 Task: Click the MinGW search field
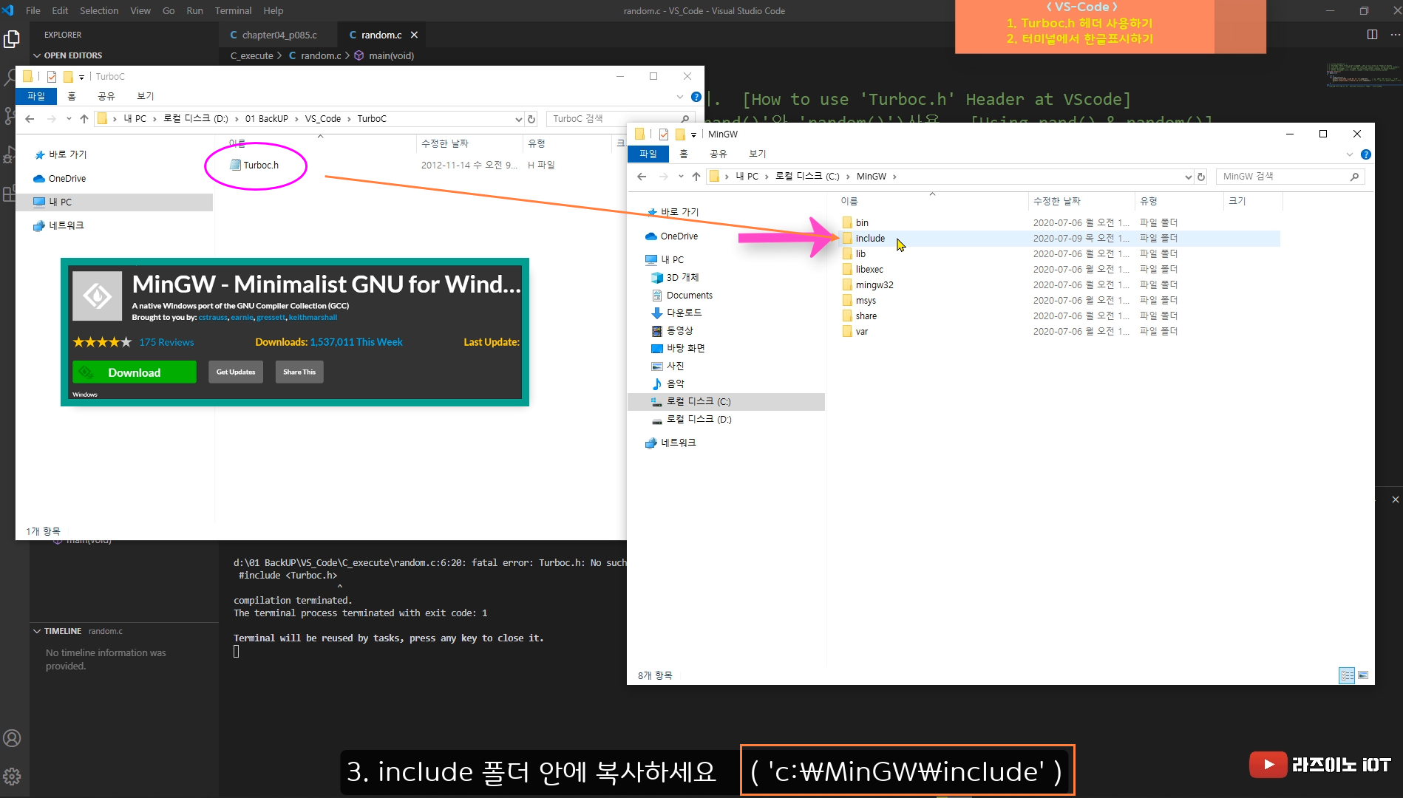[x=1290, y=177]
